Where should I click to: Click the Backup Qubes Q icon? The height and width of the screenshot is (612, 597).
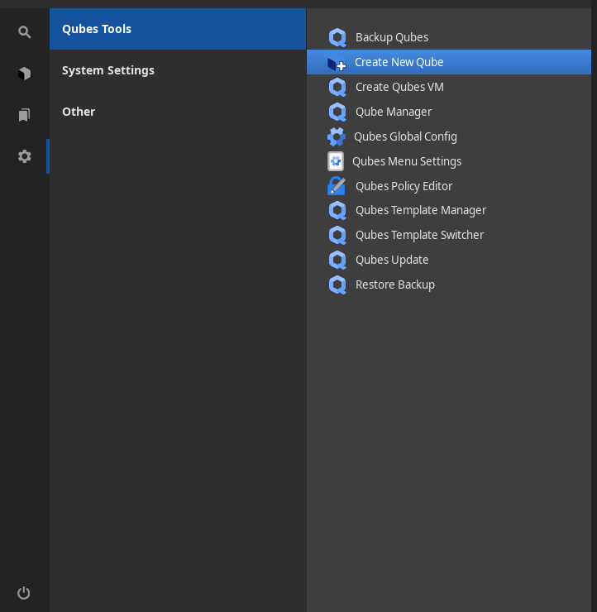337,37
